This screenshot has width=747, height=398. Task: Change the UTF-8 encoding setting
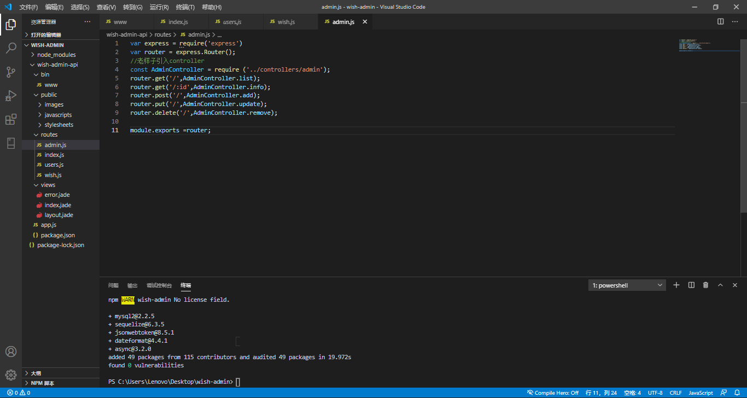[x=655, y=393]
